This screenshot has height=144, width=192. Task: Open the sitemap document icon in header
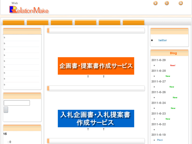167,3
